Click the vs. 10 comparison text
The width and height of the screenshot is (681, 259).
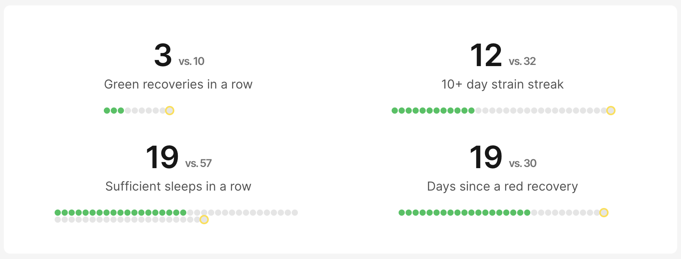191,61
